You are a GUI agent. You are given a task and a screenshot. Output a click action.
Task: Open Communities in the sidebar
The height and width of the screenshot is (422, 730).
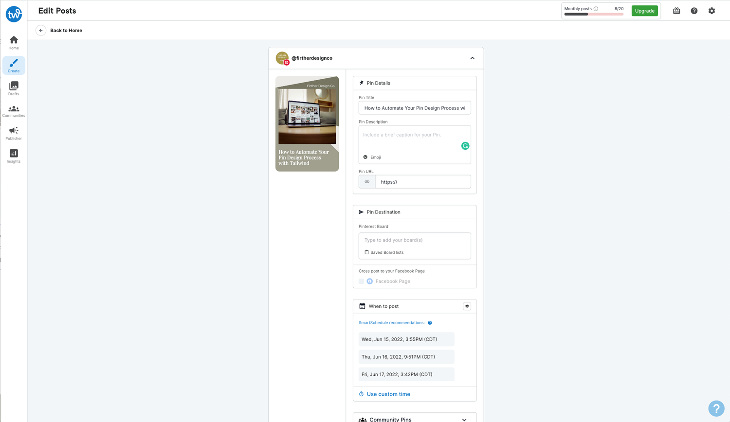[13, 110]
